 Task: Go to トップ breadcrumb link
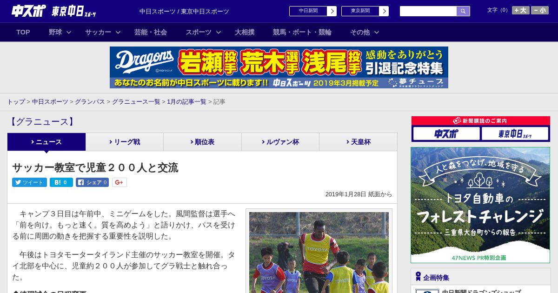pyautogui.click(x=16, y=101)
